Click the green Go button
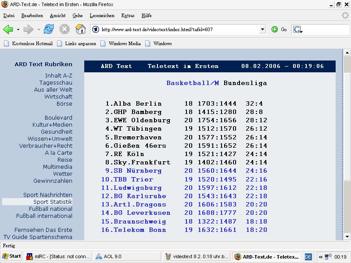 point(279,29)
